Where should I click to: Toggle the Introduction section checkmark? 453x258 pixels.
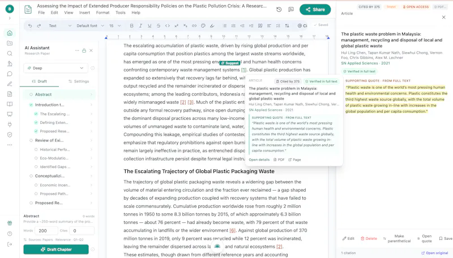[x=31, y=105]
